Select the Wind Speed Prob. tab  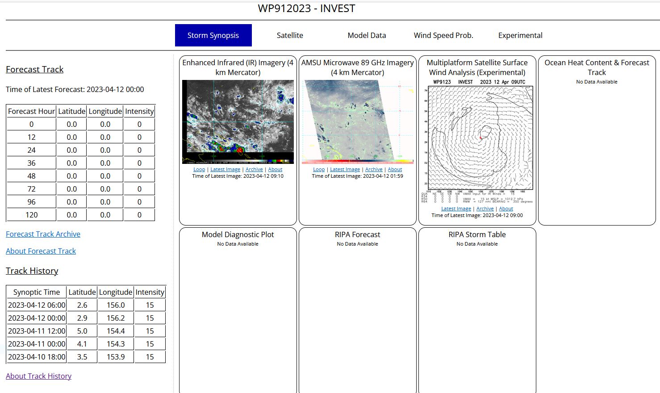(443, 35)
